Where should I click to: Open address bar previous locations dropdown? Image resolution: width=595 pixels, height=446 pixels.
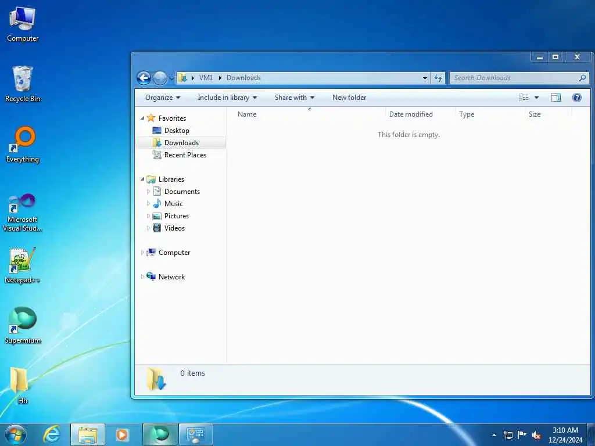(x=425, y=78)
